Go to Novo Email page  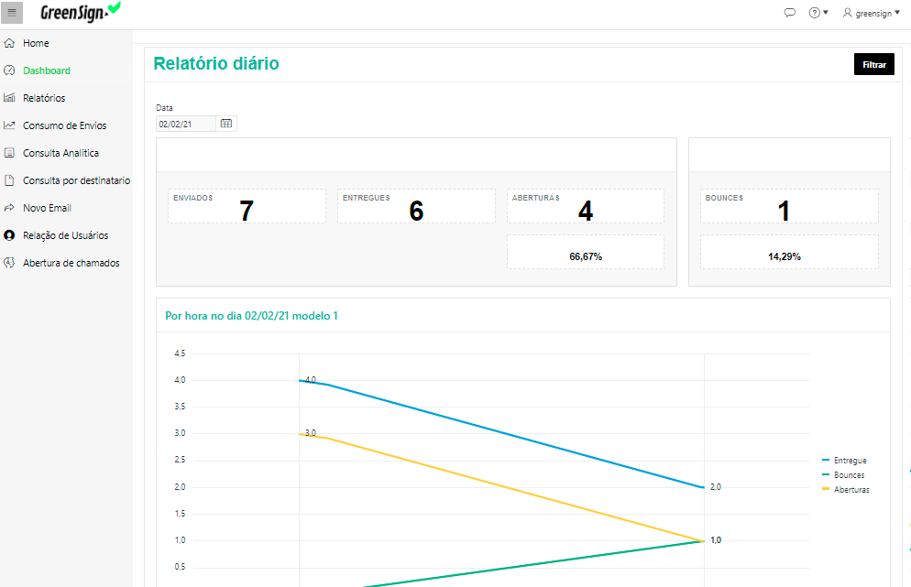tap(47, 208)
